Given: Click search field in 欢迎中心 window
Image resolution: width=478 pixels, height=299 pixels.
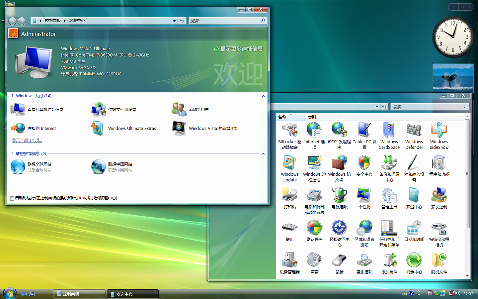Looking at the screenshot, I should pyautogui.click(x=227, y=21).
